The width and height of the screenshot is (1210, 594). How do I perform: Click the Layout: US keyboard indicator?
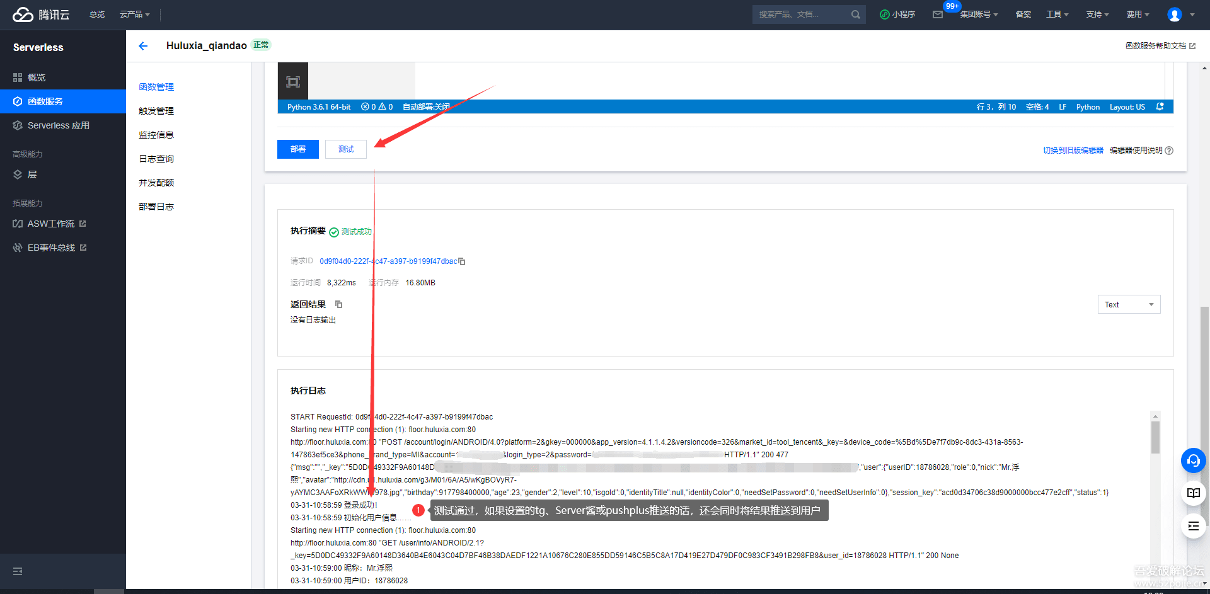pos(1127,107)
